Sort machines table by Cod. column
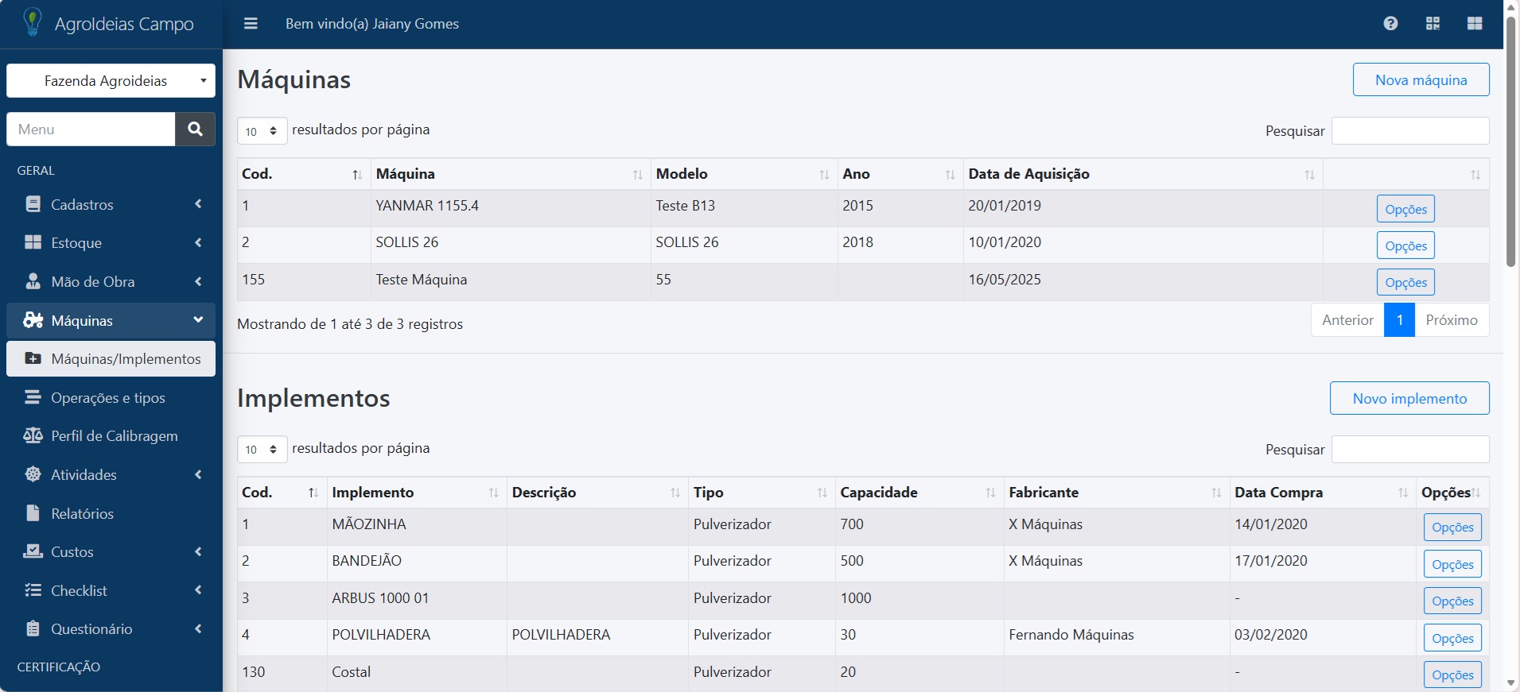 [357, 175]
